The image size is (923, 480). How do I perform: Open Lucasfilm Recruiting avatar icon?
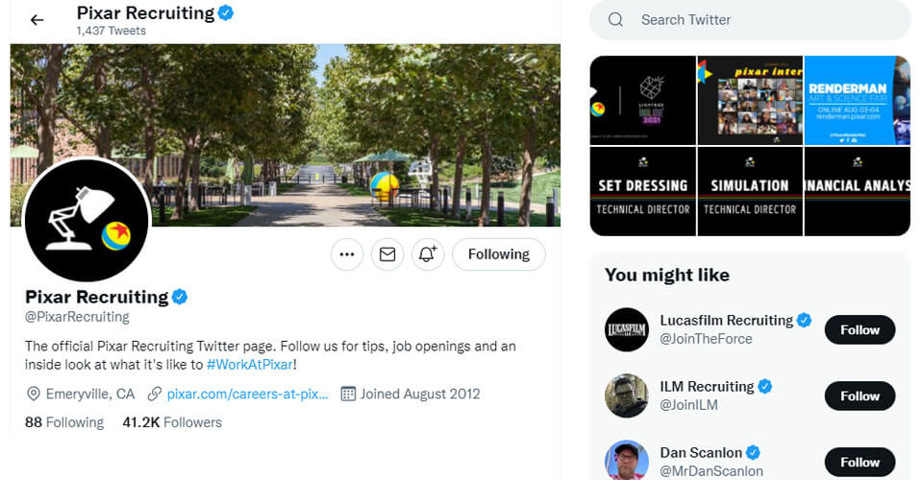(626, 329)
